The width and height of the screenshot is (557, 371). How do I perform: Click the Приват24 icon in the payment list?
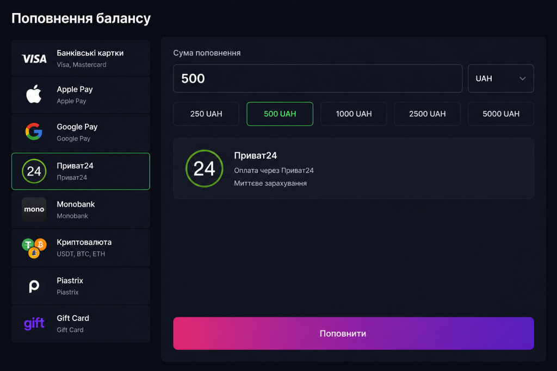click(x=34, y=171)
